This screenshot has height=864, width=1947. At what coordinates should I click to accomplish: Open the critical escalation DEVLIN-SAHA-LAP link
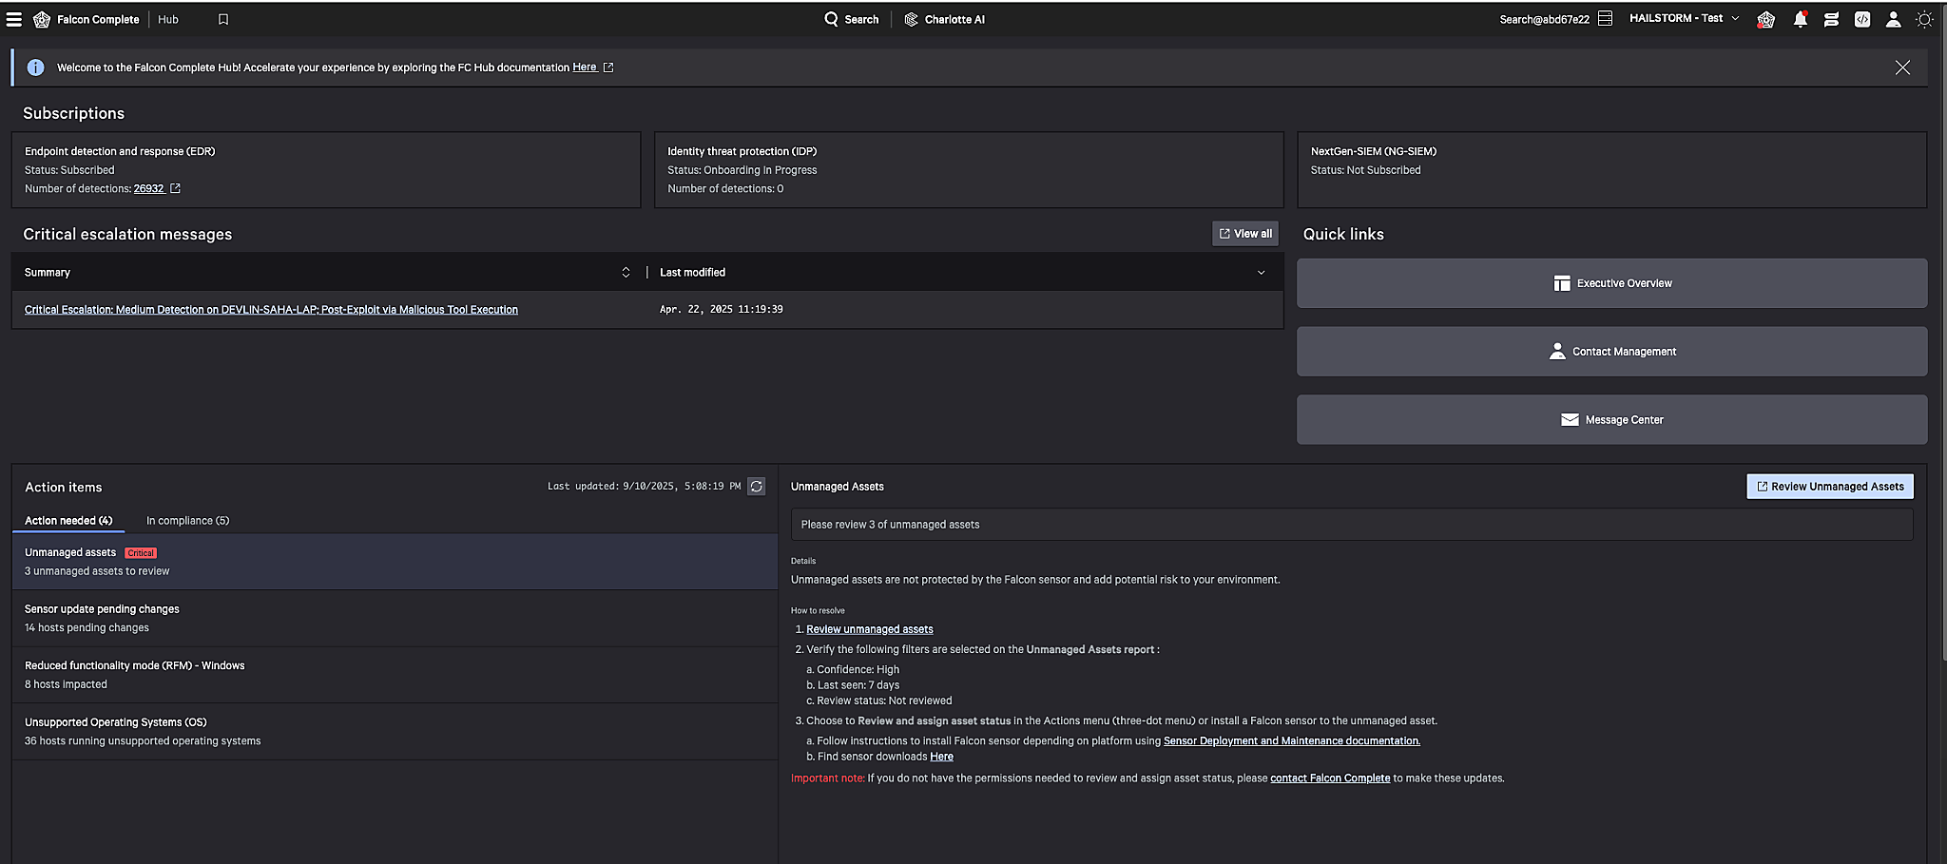tap(271, 310)
